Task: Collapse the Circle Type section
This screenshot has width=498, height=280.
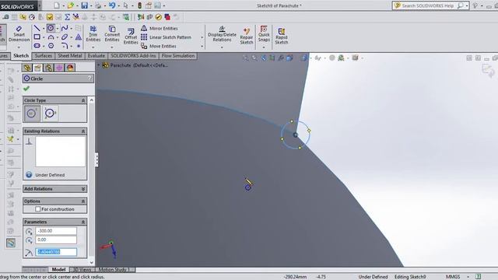Action: pyautogui.click(x=83, y=100)
